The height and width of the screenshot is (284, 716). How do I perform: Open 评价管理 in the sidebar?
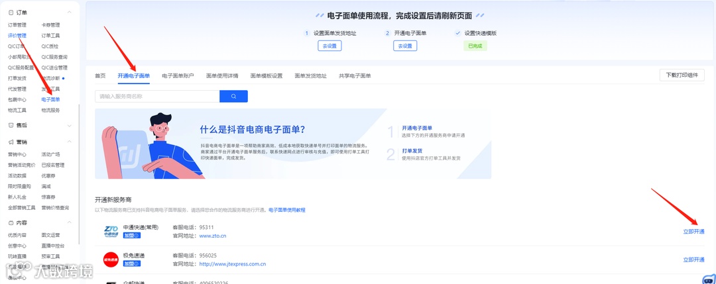17,36
